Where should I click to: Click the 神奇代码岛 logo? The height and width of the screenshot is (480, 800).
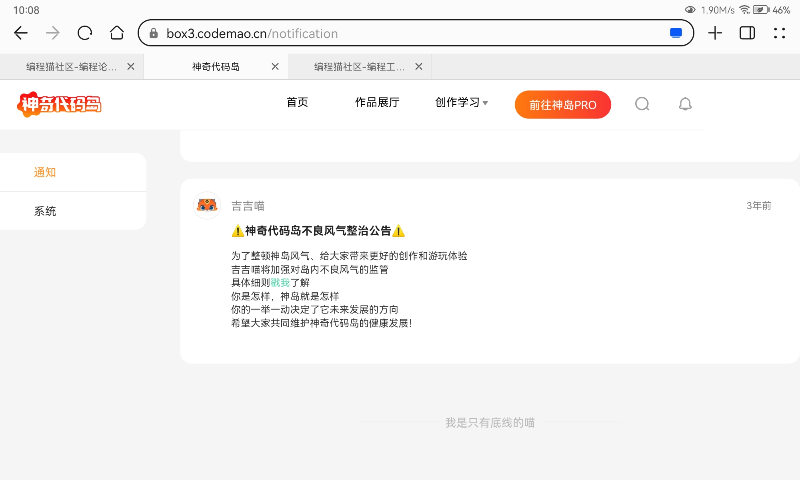59,104
